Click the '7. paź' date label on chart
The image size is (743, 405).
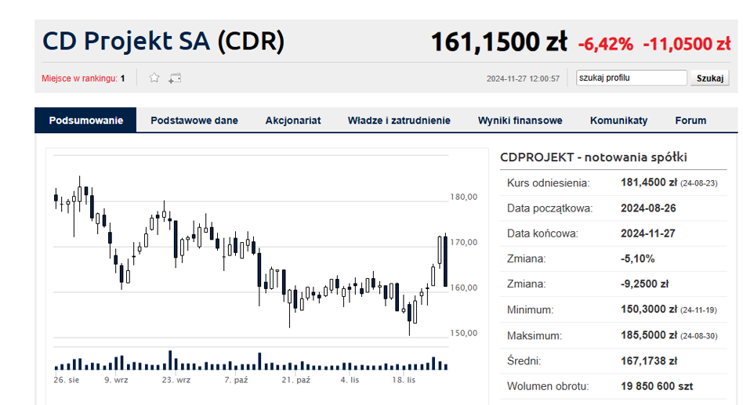tap(236, 380)
